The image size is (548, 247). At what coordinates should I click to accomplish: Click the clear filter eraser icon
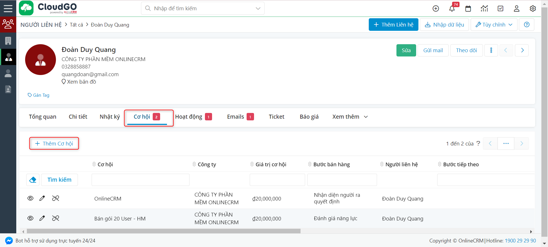click(33, 180)
